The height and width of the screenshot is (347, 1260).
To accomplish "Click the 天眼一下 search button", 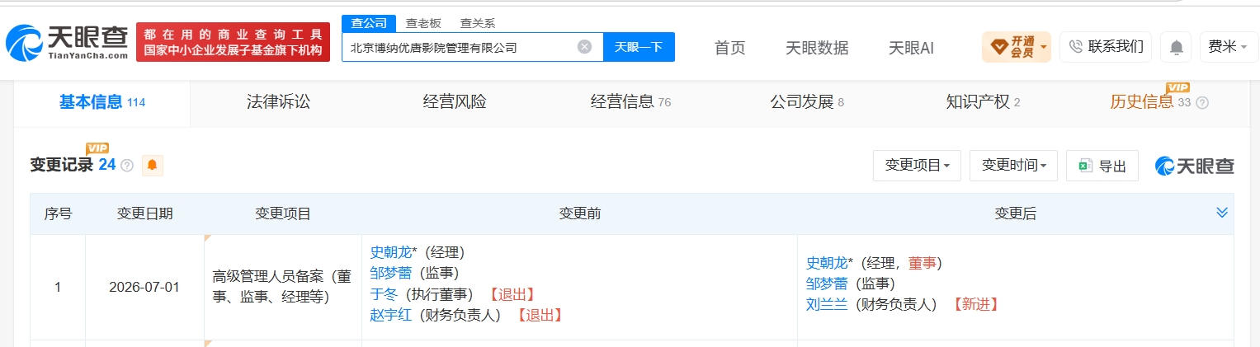I will pyautogui.click(x=639, y=47).
